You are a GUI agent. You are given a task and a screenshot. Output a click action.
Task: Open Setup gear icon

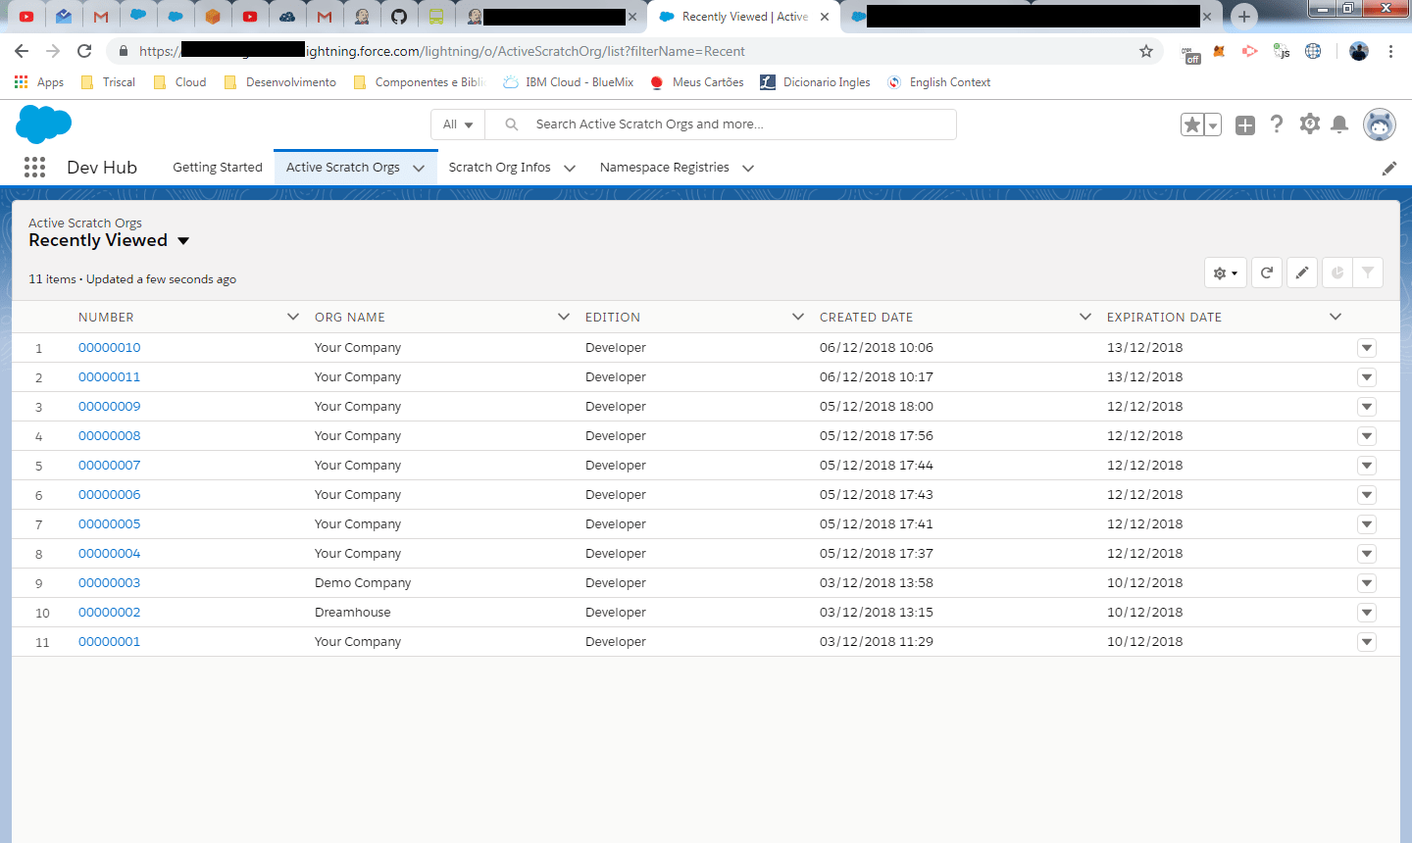click(x=1309, y=124)
